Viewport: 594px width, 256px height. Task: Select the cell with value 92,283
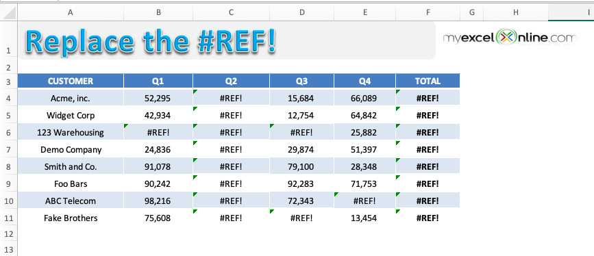click(x=301, y=183)
